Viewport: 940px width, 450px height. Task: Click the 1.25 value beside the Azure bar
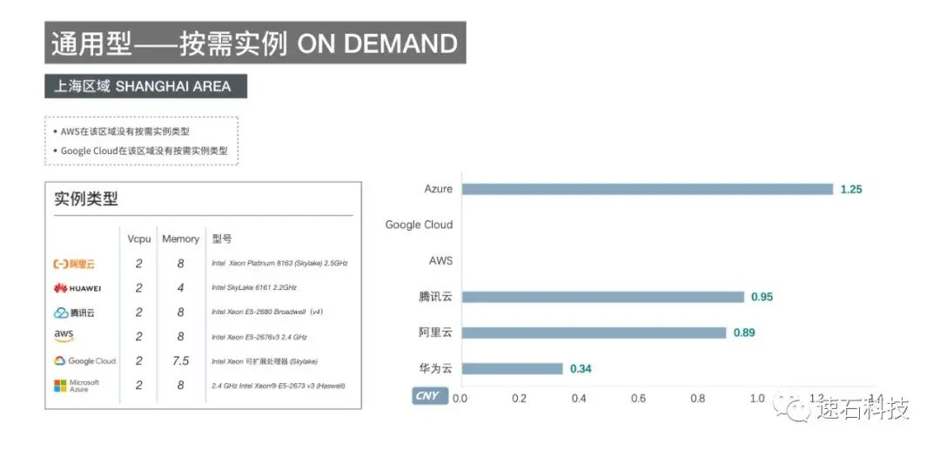pos(851,190)
